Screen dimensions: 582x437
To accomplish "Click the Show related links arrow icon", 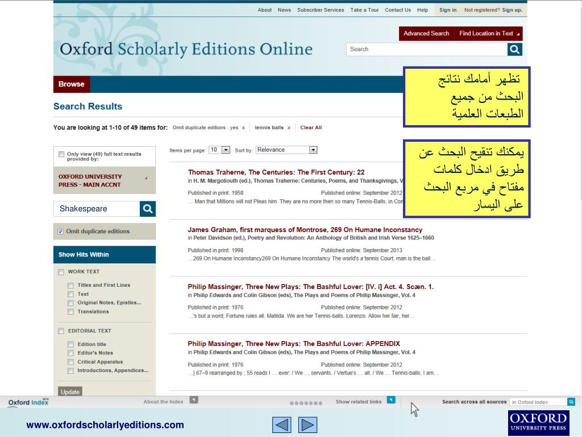I will click(x=391, y=400).
